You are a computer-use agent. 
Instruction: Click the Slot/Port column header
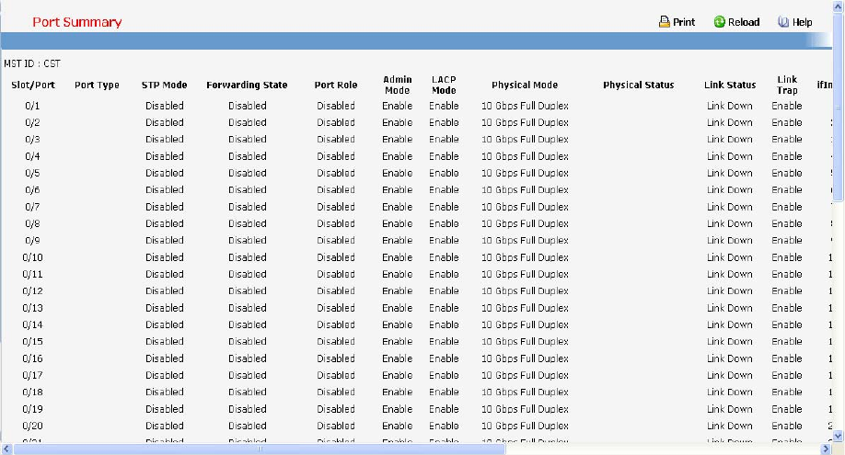[32, 85]
